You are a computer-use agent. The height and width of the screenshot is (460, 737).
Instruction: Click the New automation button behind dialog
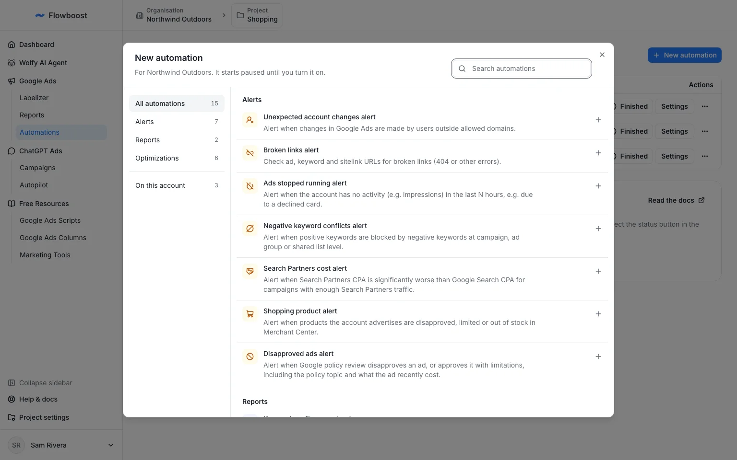[x=685, y=55]
